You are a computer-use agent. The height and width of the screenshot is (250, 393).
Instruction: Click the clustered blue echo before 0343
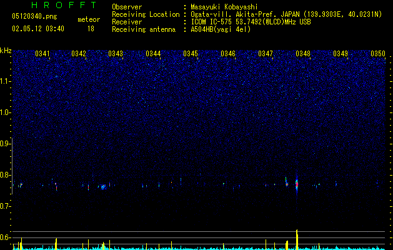[103, 187]
